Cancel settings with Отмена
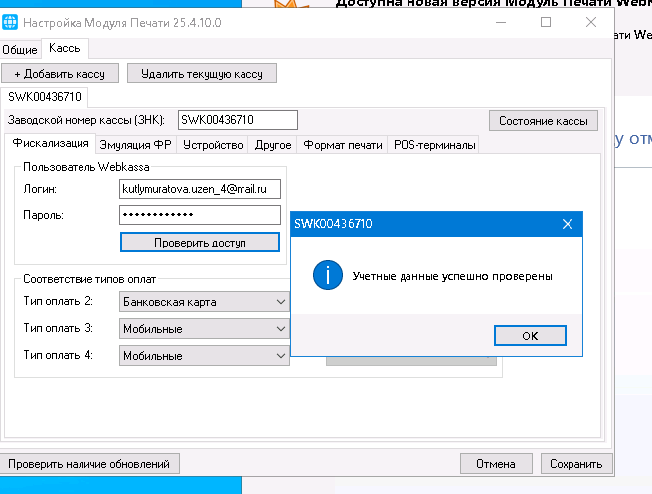Screen dimensions: 652x494 (496, 464)
